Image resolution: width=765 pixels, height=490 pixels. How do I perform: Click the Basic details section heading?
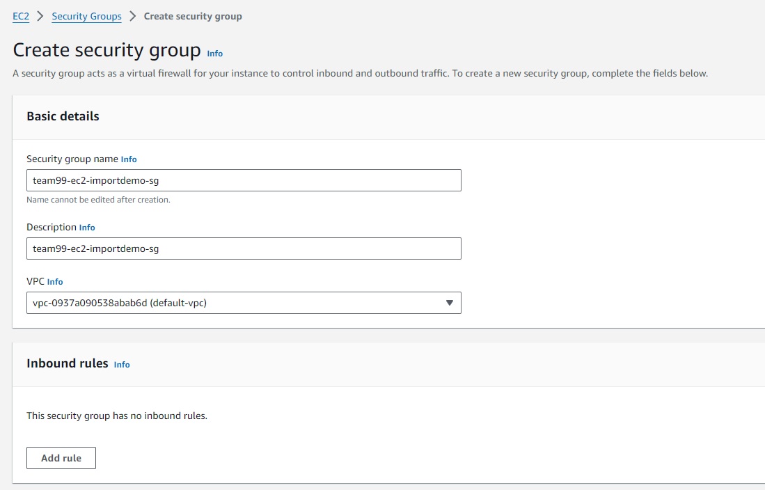63,116
